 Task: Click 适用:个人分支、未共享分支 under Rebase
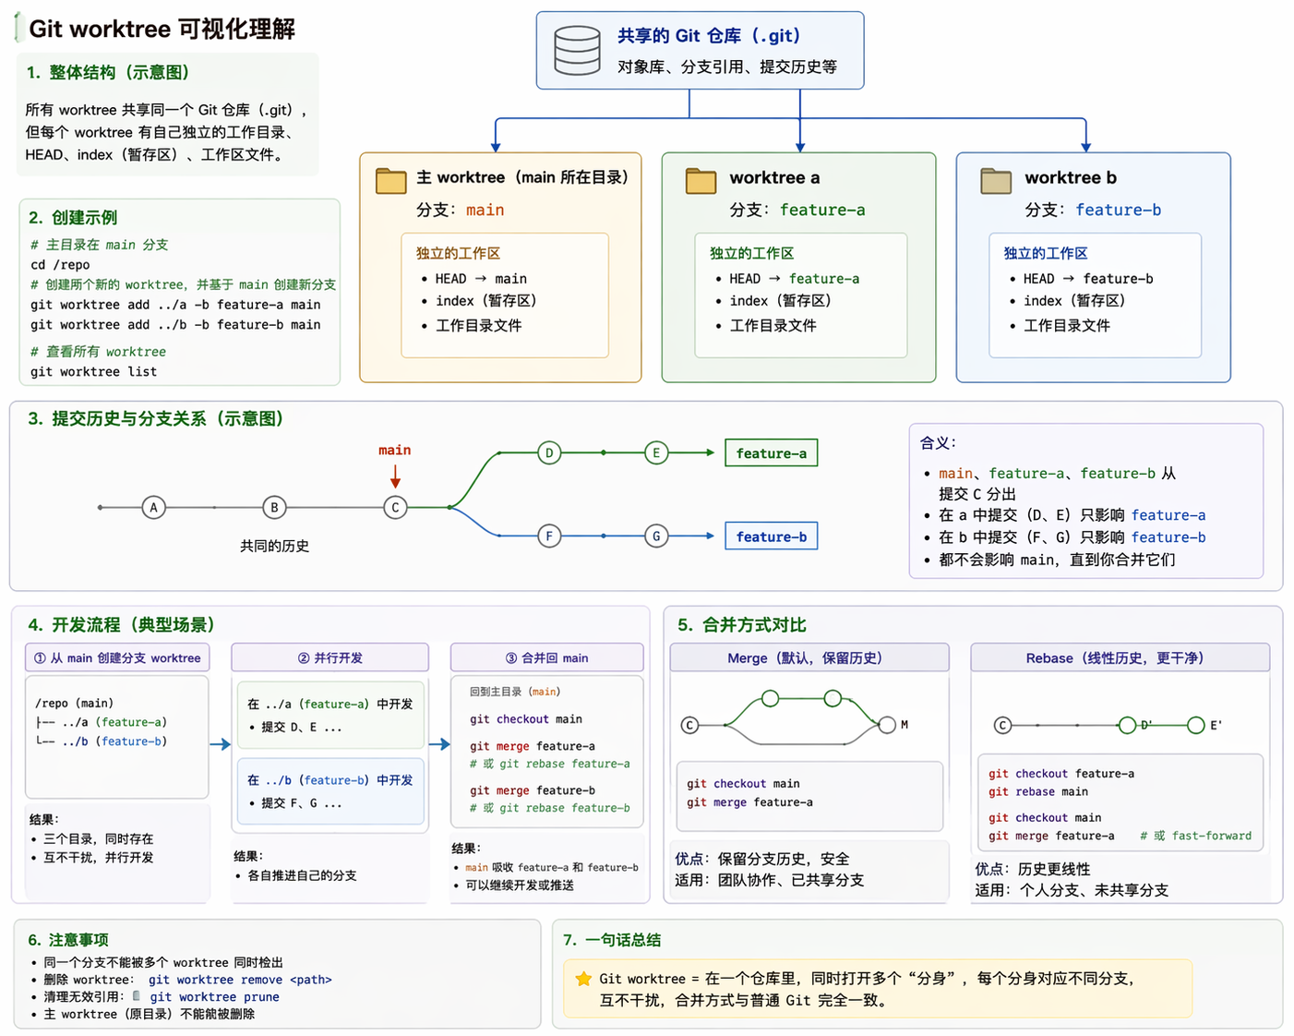click(1072, 890)
